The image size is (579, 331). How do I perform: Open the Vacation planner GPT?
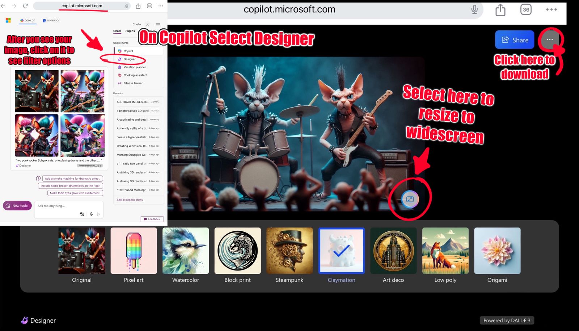point(134,67)
